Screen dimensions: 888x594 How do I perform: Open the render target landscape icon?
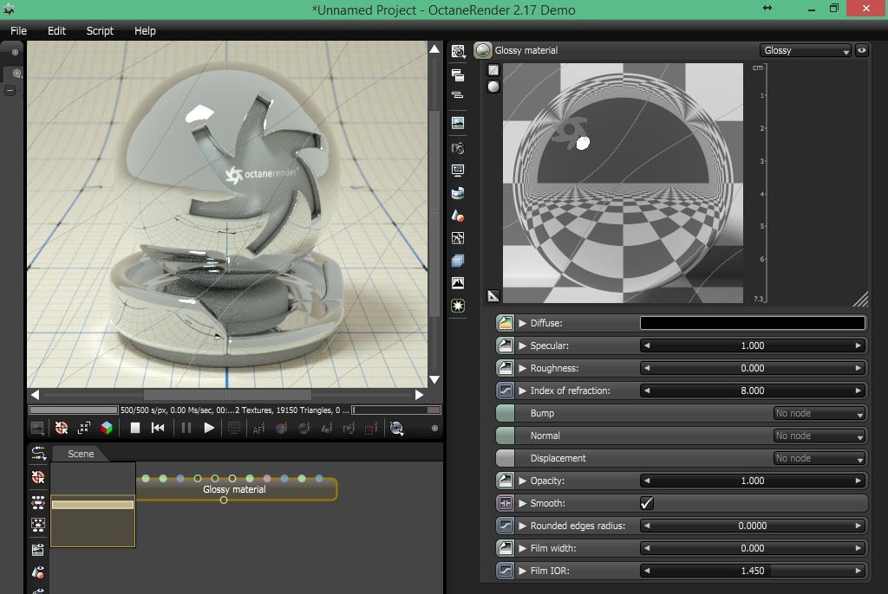pyautogui.click(x=458, y=123)
